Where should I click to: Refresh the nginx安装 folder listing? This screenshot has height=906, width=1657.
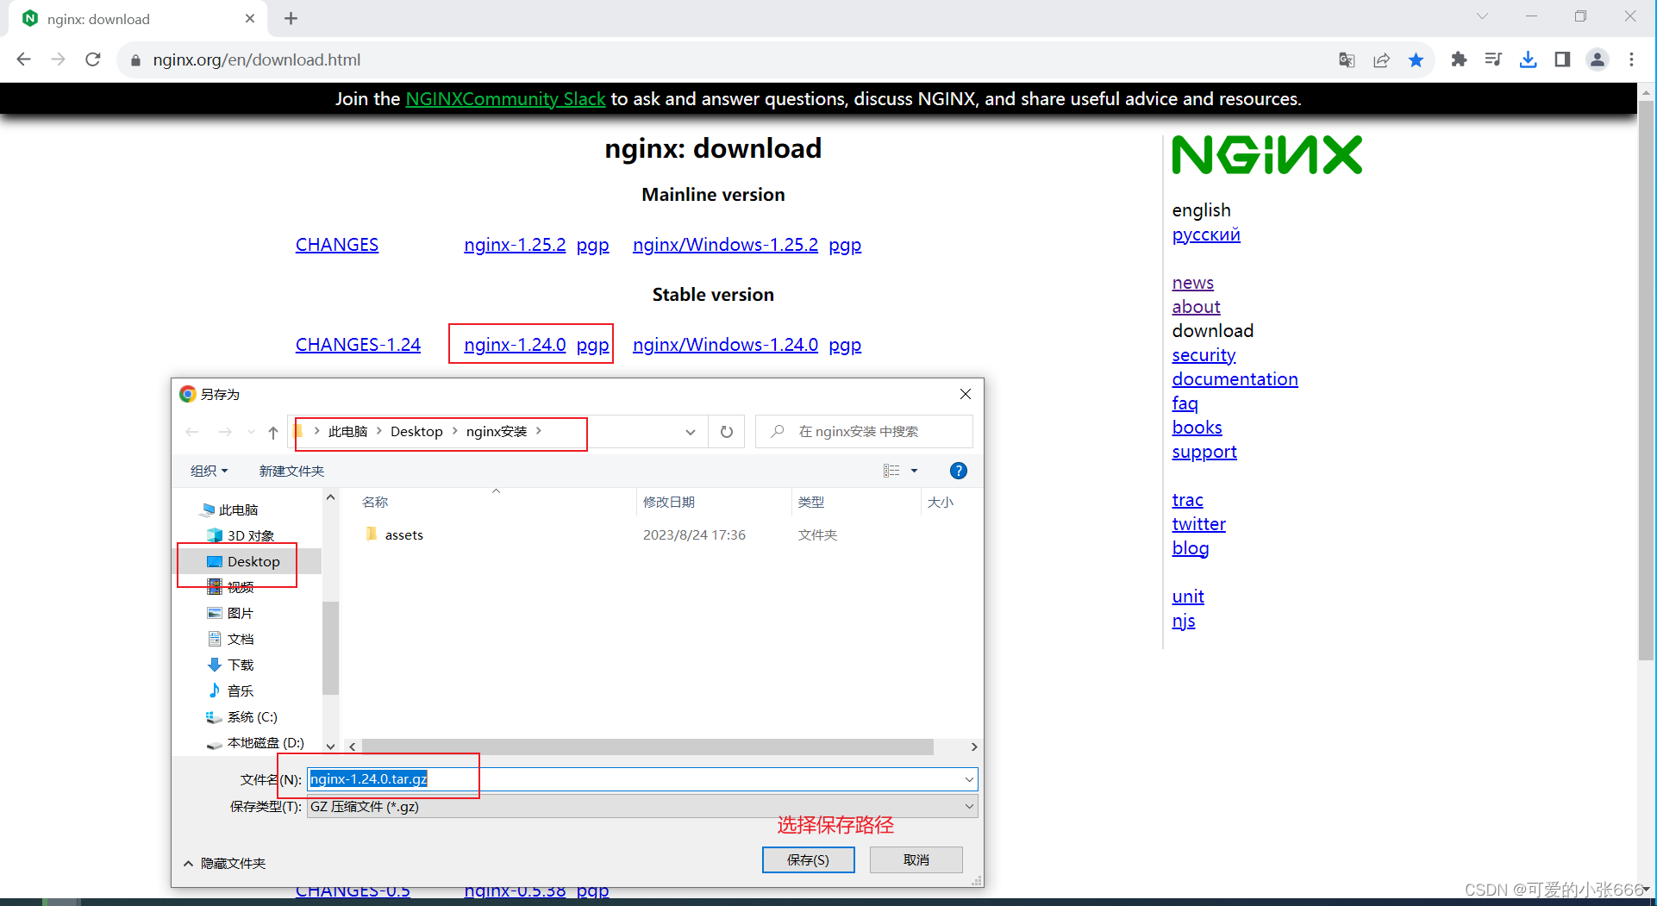[727, 432]
